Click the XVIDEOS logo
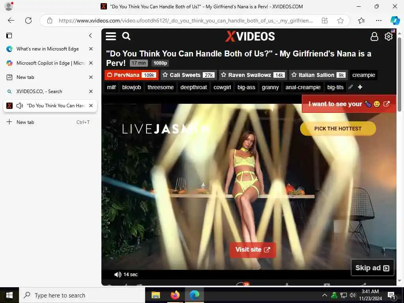The height and width of the screenshot is (303, 404). click(250, 36)
